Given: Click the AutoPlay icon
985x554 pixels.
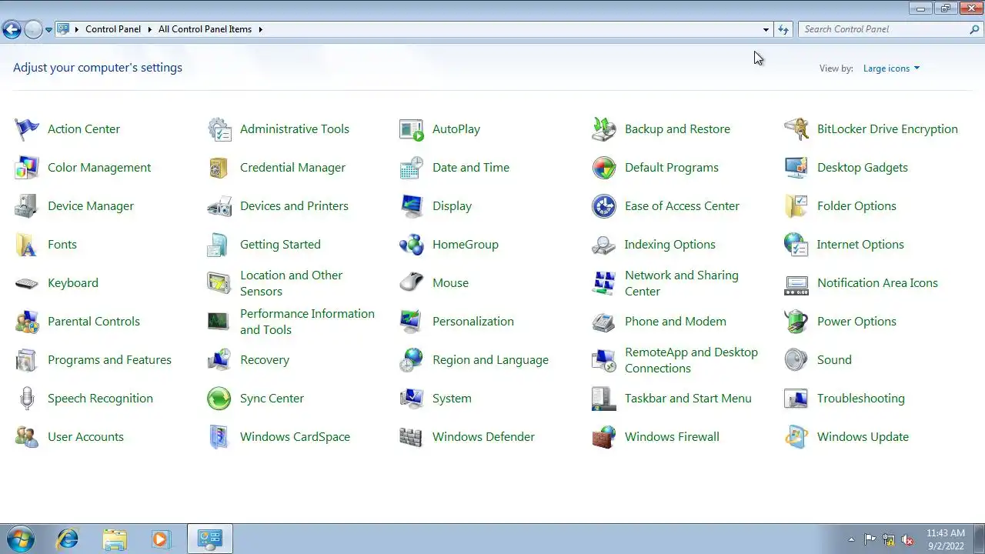Looking at the screenshot, I should click(x=412, y=129).
